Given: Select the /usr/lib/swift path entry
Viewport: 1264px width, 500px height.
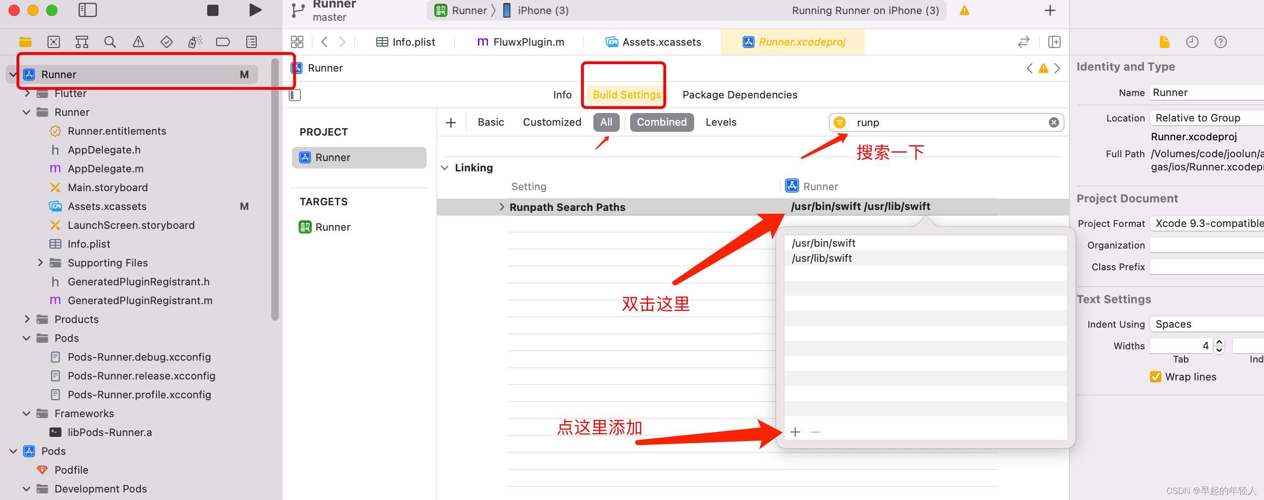Looking at the screenshot, I should [925, 258].
